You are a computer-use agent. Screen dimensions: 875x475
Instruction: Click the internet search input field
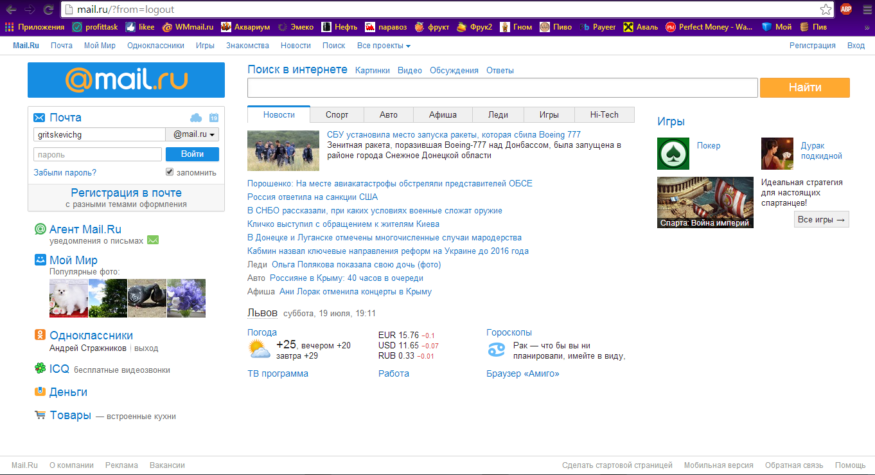tap(502, 87)
